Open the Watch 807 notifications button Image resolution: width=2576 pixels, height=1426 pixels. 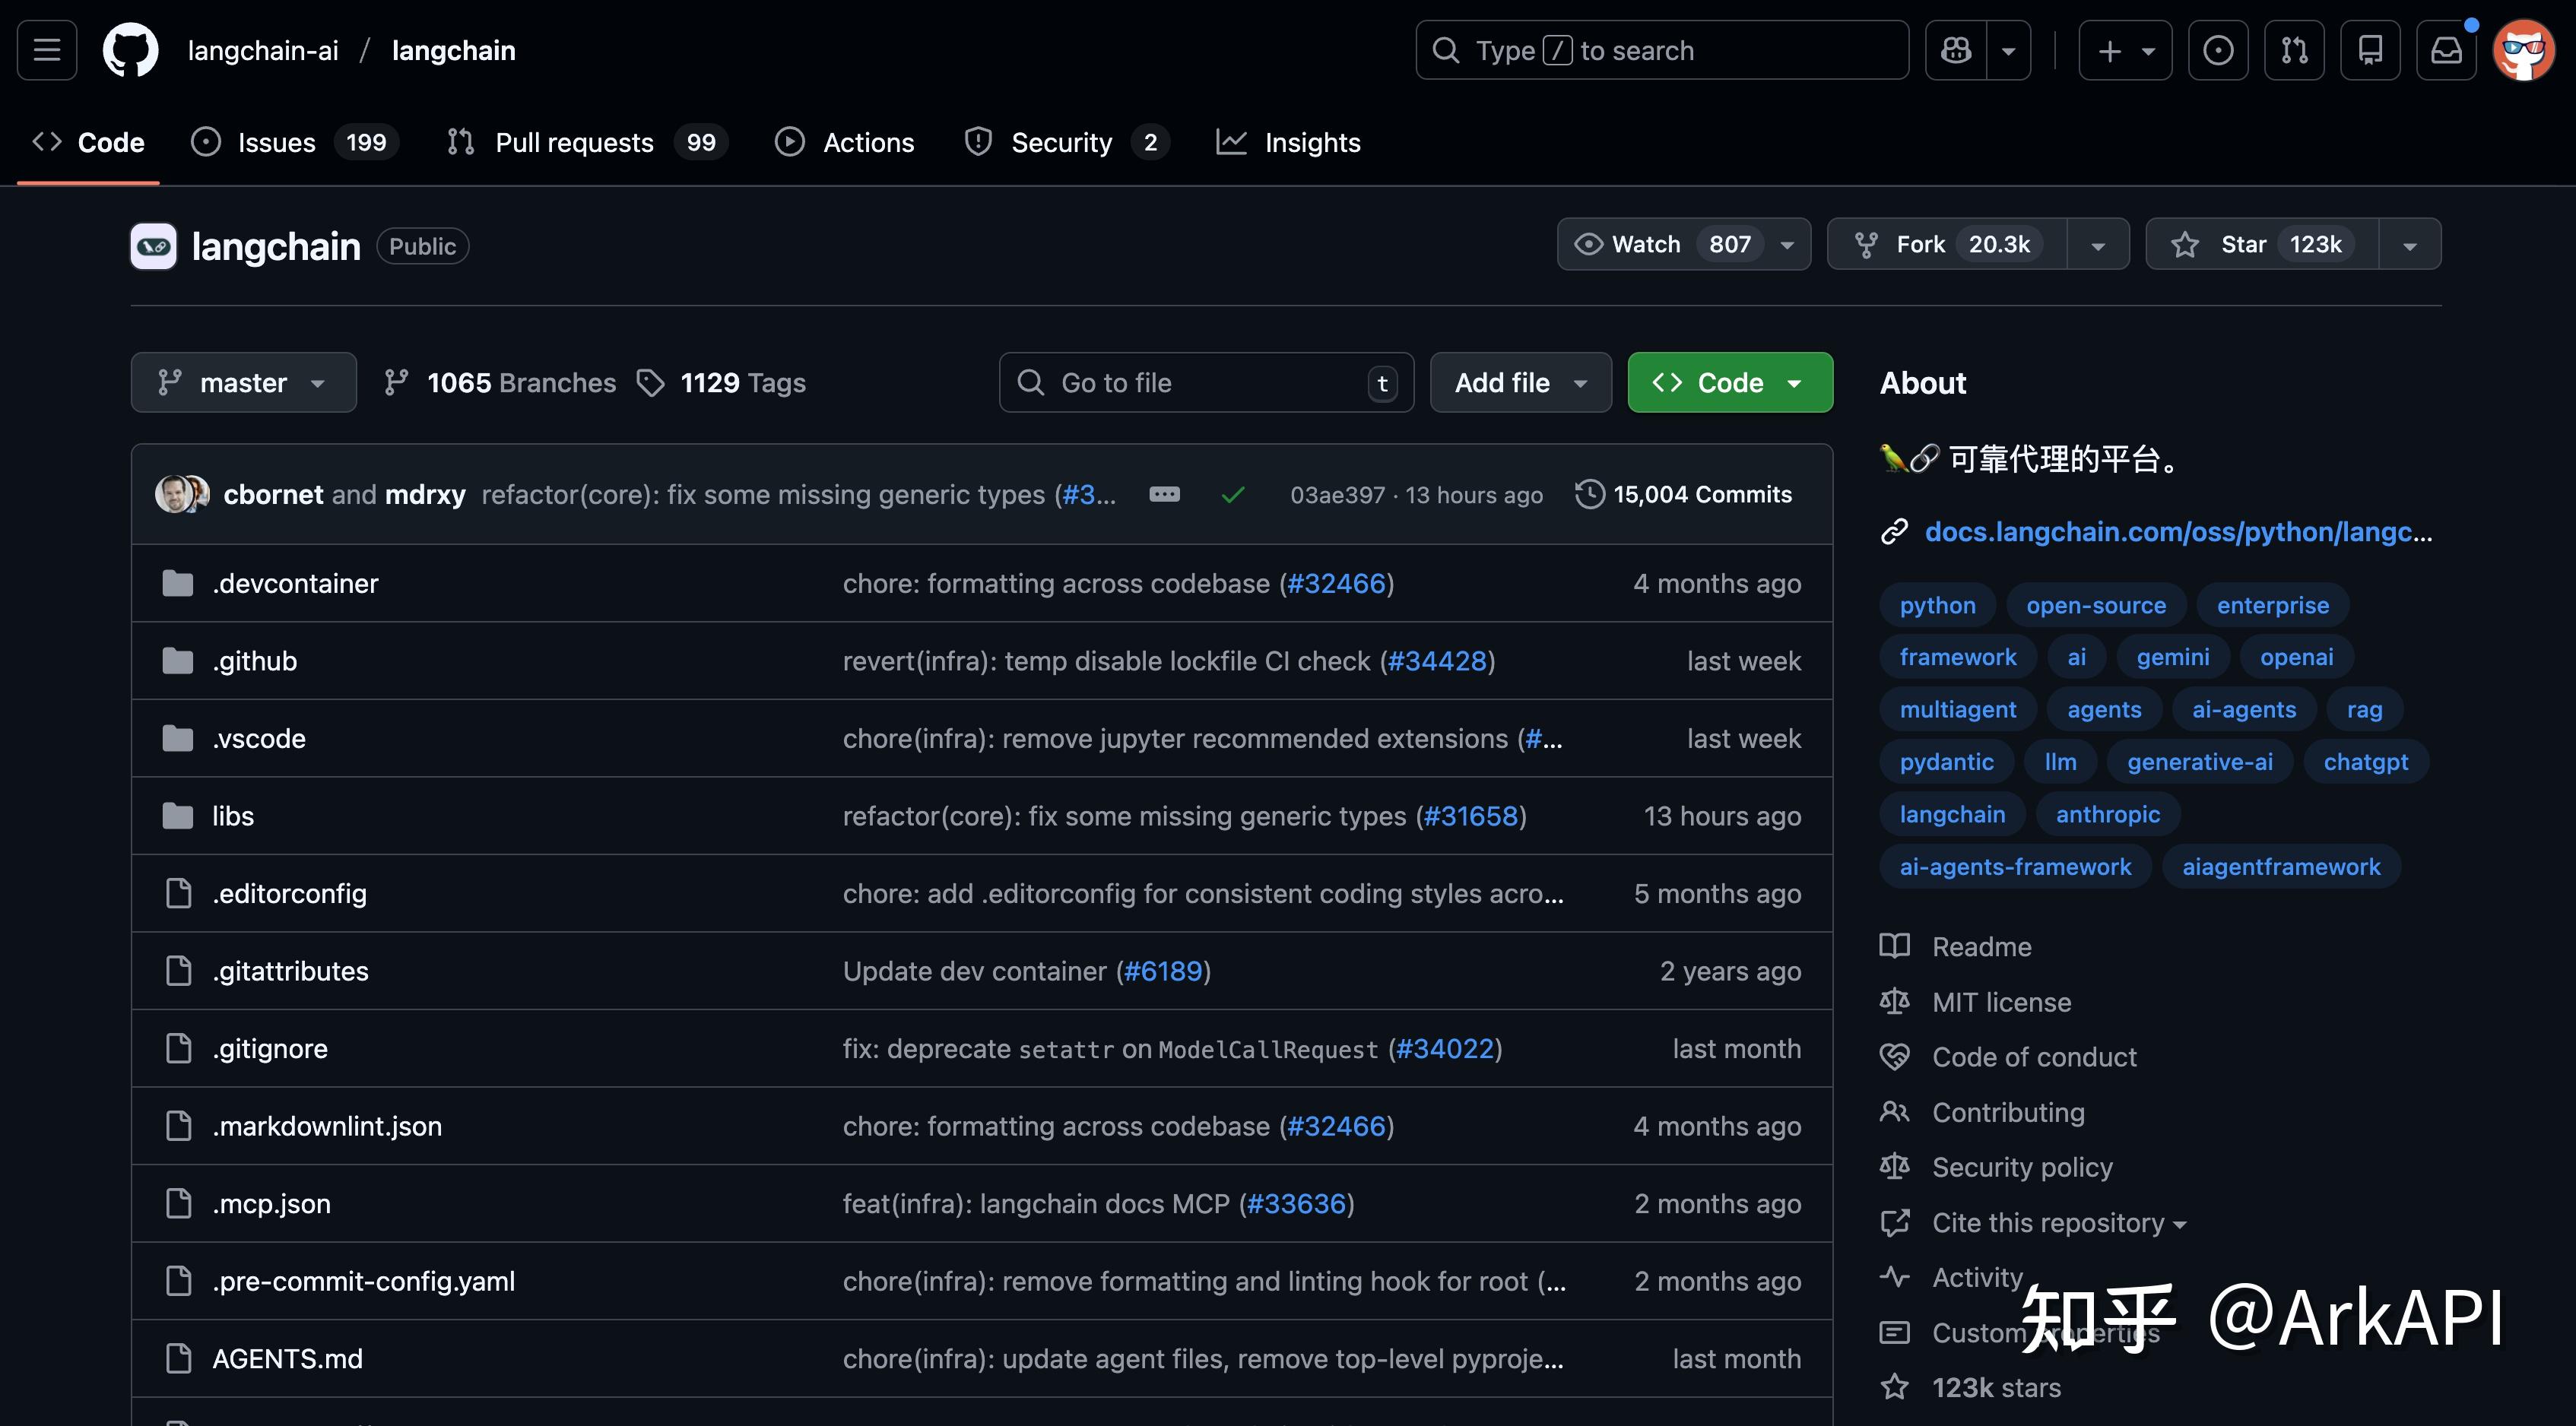tap(1683, 244)
